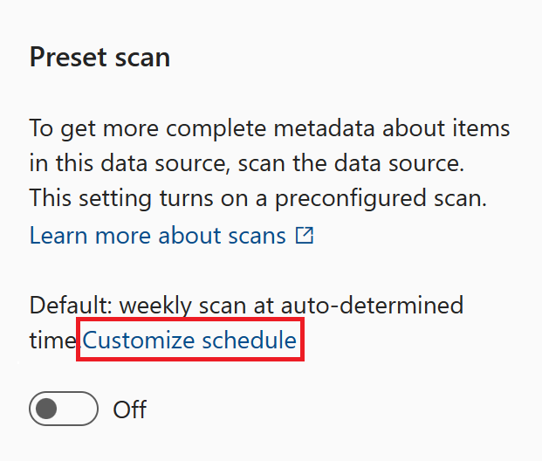542x461 pixels.
Task: Open the Learn more about scans link
Action: [x=171, y=236]
